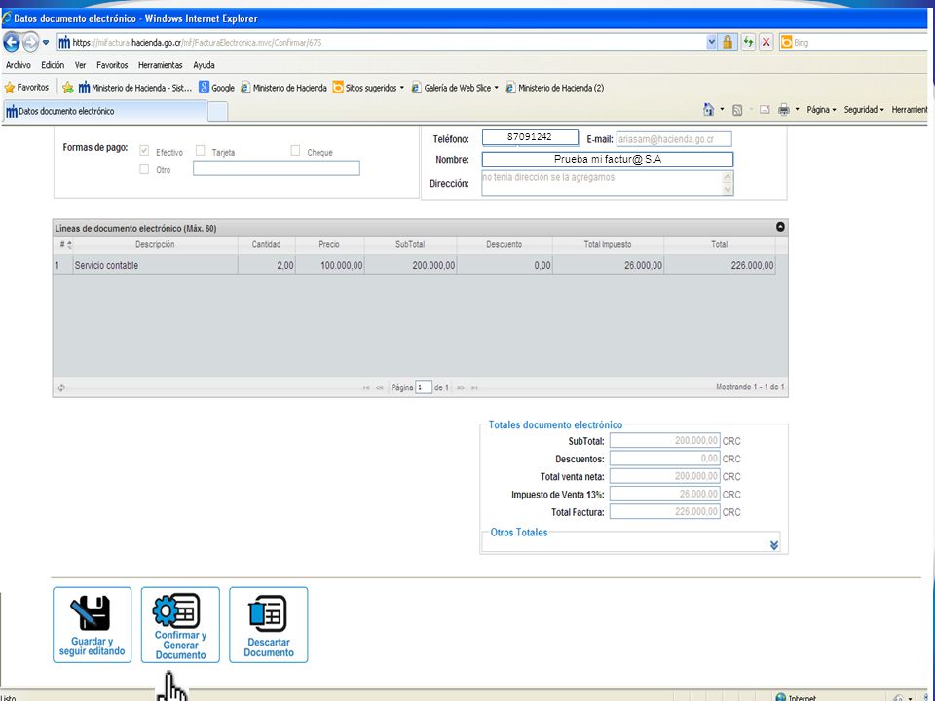Open the Ver menu
Screen dimensions: 935x701
(81, 65)
